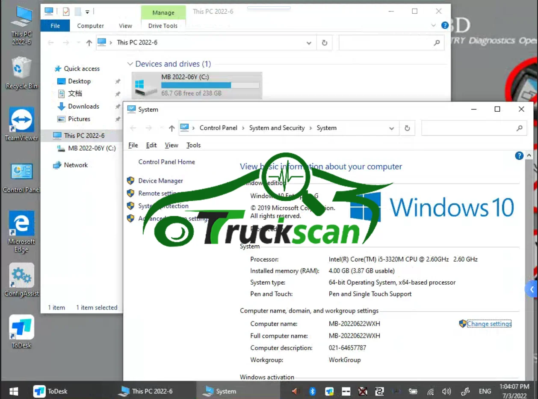Open Edit menu in System window
This screenshot has height=399, width=538.
[151, 145]
